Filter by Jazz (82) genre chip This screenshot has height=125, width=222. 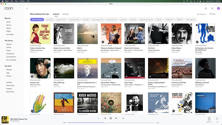click(x=50, y=20)
